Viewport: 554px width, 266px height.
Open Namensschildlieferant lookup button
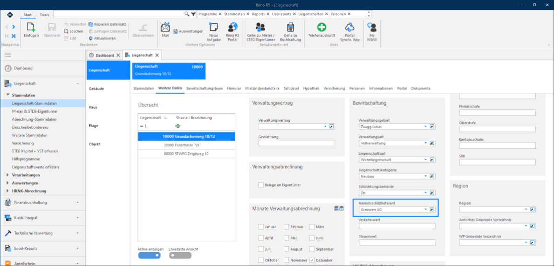[432, 210]
